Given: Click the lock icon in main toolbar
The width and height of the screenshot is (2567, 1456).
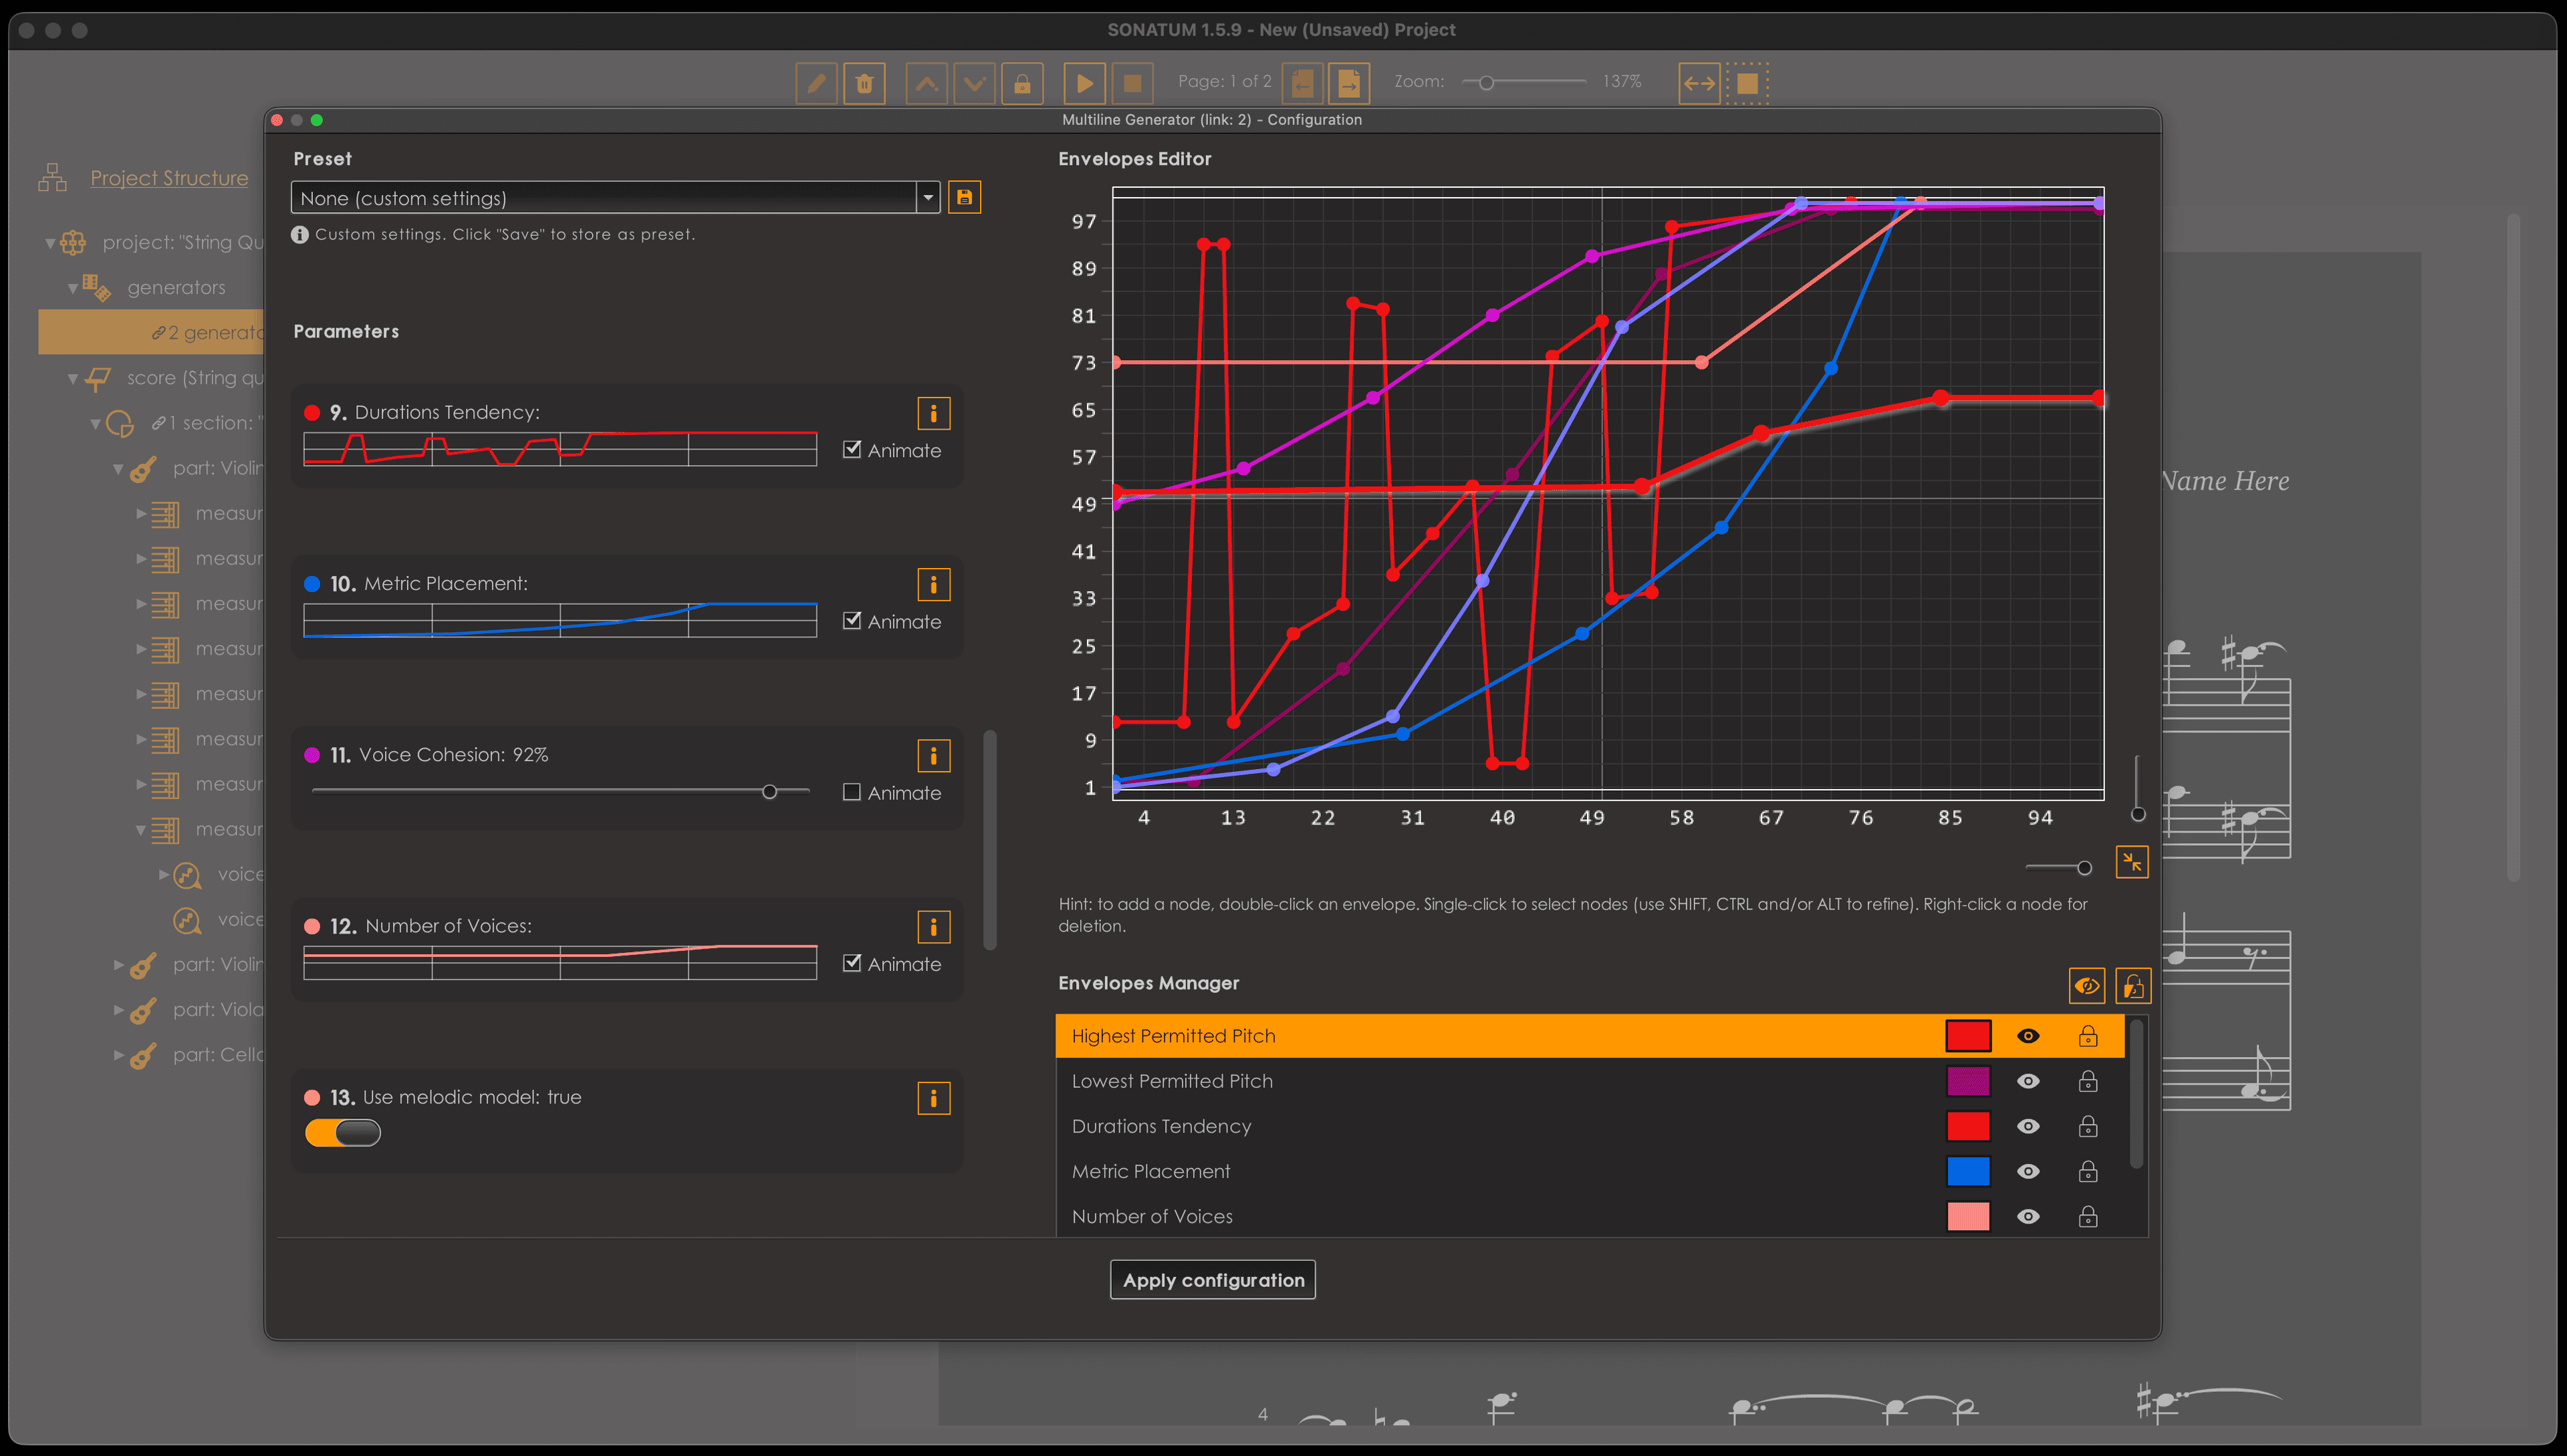Looking at the screenshot, I should click(x=1022, y=83).
